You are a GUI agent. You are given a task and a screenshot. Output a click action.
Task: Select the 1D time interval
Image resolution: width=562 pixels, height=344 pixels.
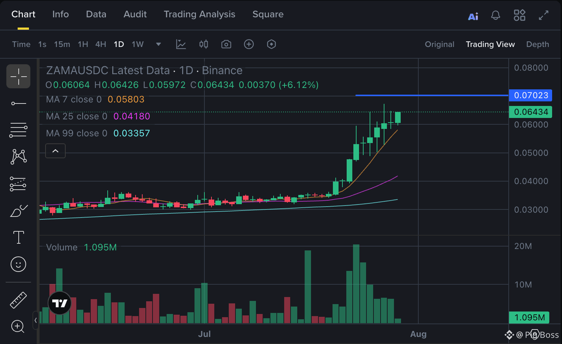tap(119, 44)
